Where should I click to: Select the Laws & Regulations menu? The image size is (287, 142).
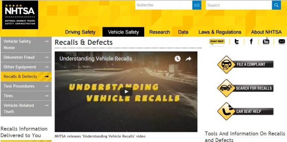[x=220, y=32]
